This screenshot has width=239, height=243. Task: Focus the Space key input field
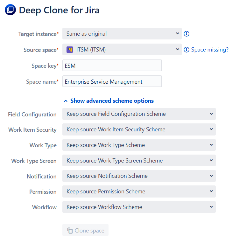[x=112, y=66]
